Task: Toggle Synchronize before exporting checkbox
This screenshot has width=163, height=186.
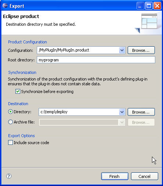Action: pos(18,92)
